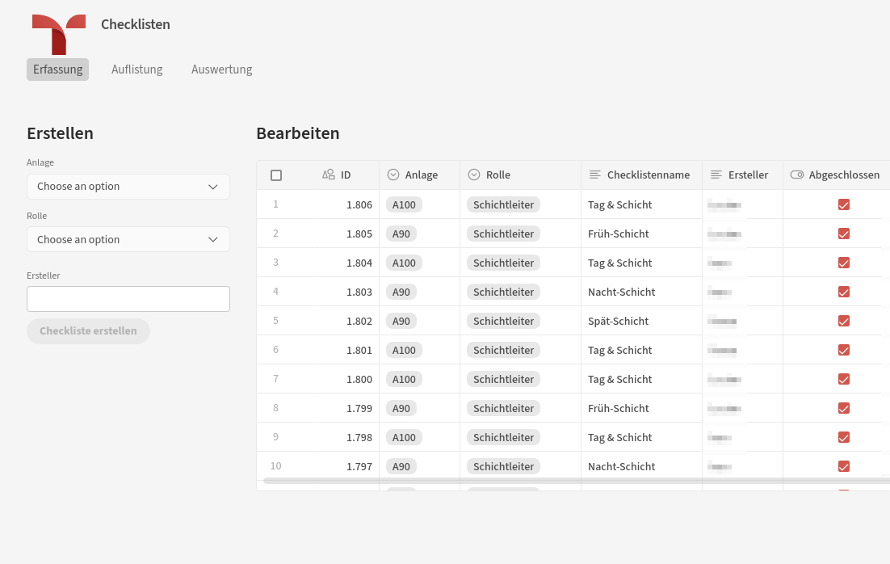The height and width of the screenshot is (564, 890).
Task: Click the Ersteller input field
Action: point(128,299)
